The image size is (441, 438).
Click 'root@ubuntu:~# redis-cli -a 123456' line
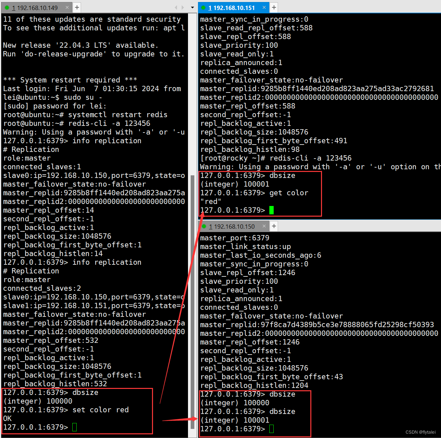tap(77, 123)
